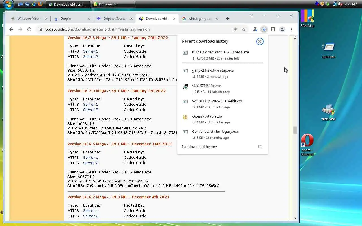The image size is (362, 226).
Task: Select disk2vhd desktop icon
Action: tap(328, 112)
